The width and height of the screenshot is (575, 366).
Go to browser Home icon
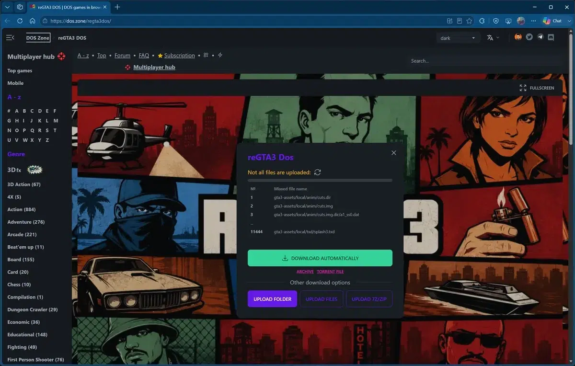[32, 21]
